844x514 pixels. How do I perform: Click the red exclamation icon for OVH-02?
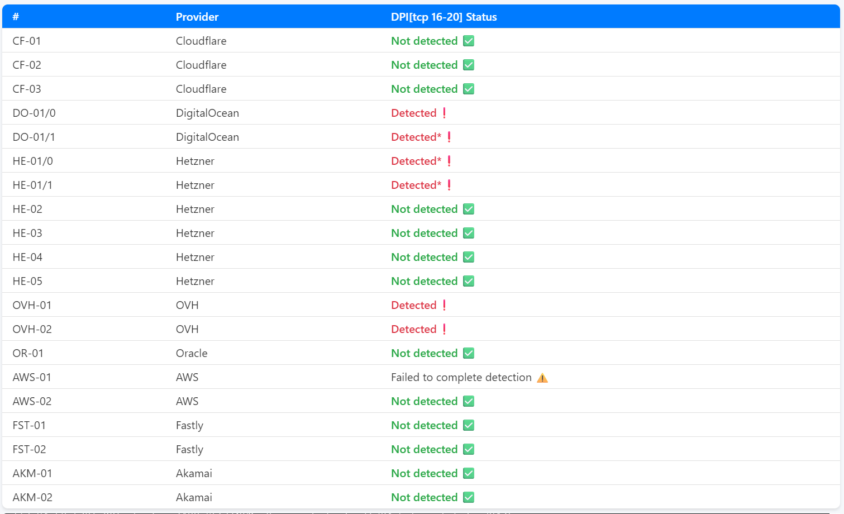point(444,329)
